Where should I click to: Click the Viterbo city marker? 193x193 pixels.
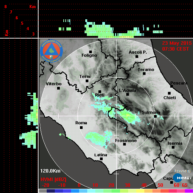point(58,88)
